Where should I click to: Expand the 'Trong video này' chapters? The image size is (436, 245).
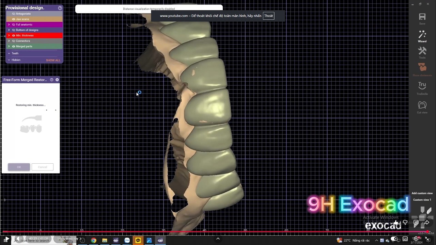click(x=69, y=239)
